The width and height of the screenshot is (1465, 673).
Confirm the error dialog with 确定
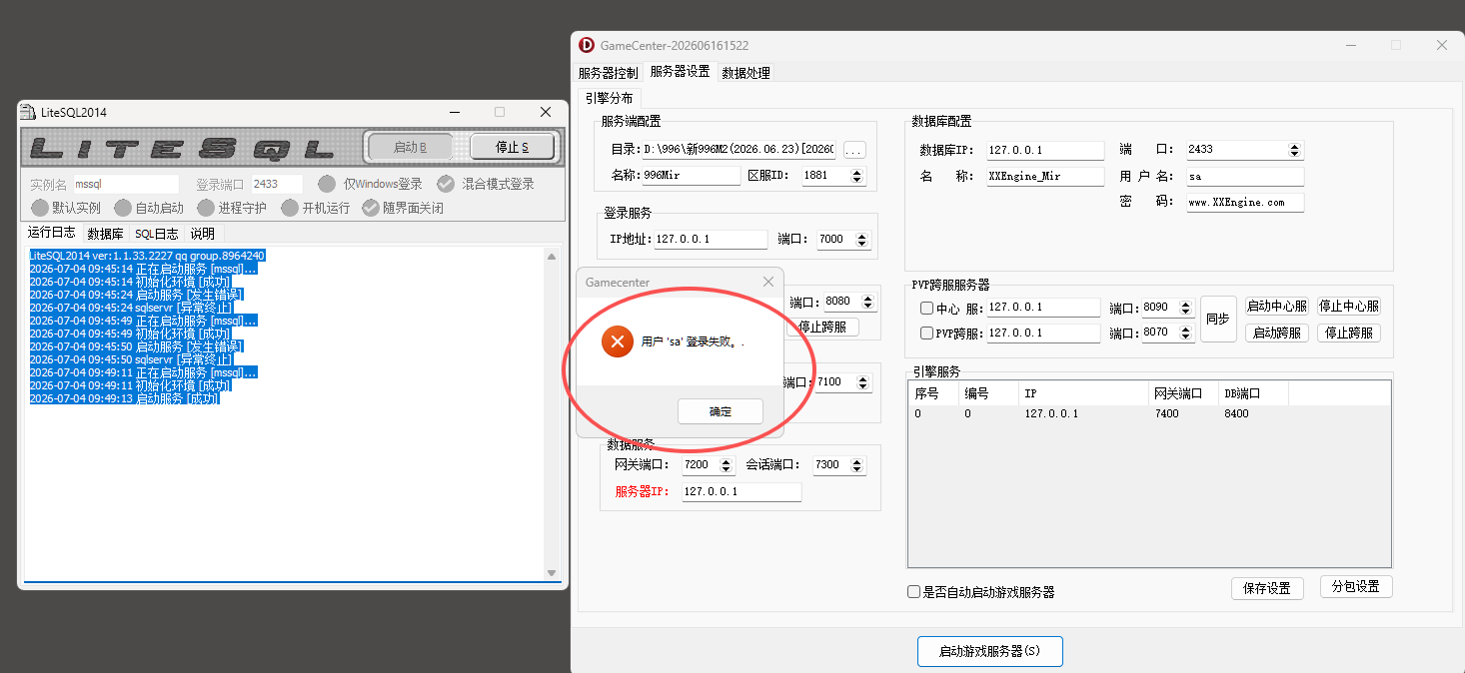pos(720,411)
